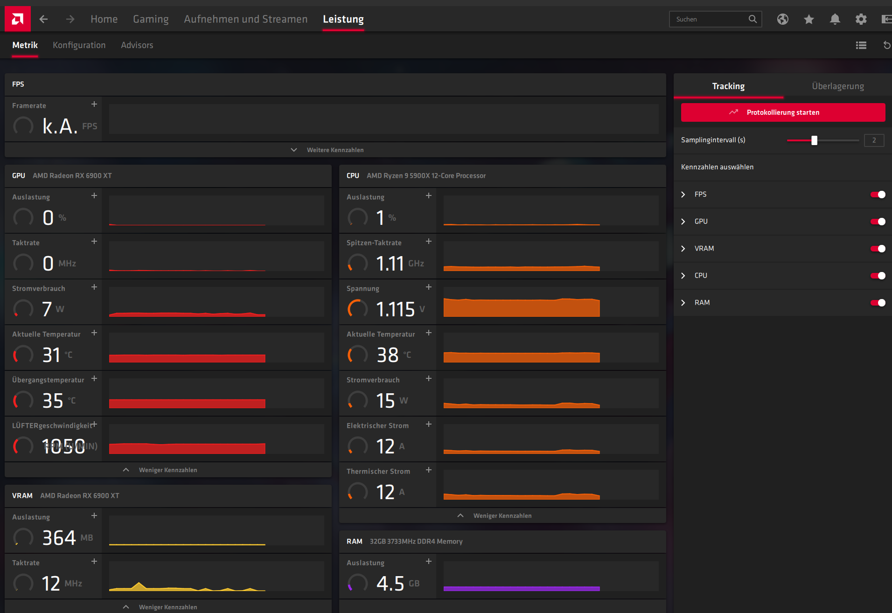Open the web browser globe icon
Image resolution: width=892 pixels, height=613 pixels.
coord(783,19)
